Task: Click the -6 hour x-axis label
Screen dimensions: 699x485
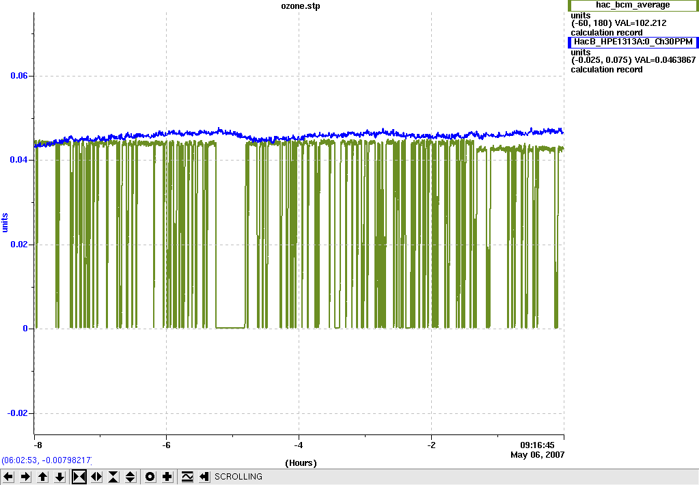Action: click(x=166, y=445)
